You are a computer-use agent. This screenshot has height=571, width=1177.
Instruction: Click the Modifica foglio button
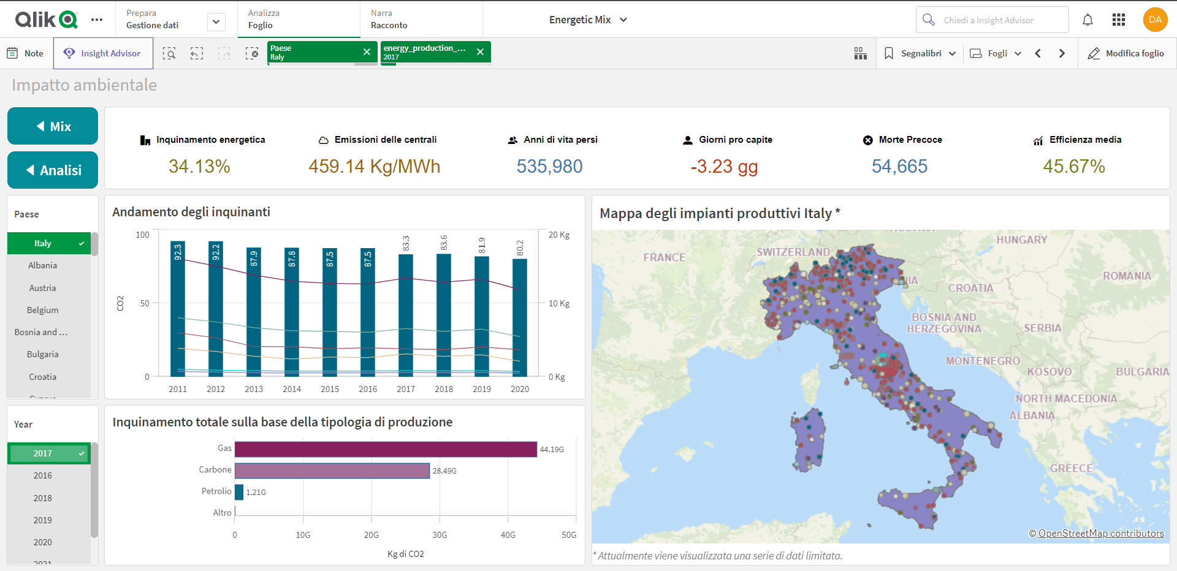click(x=1126, y=53)
